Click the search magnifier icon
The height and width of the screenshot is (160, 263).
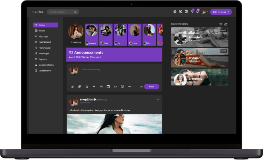pyautogui.click(x=76, y=12)
